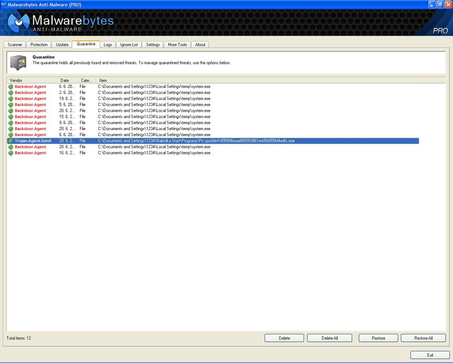
Task: Sort list by Item column header
Action: [x=257, y=80]
